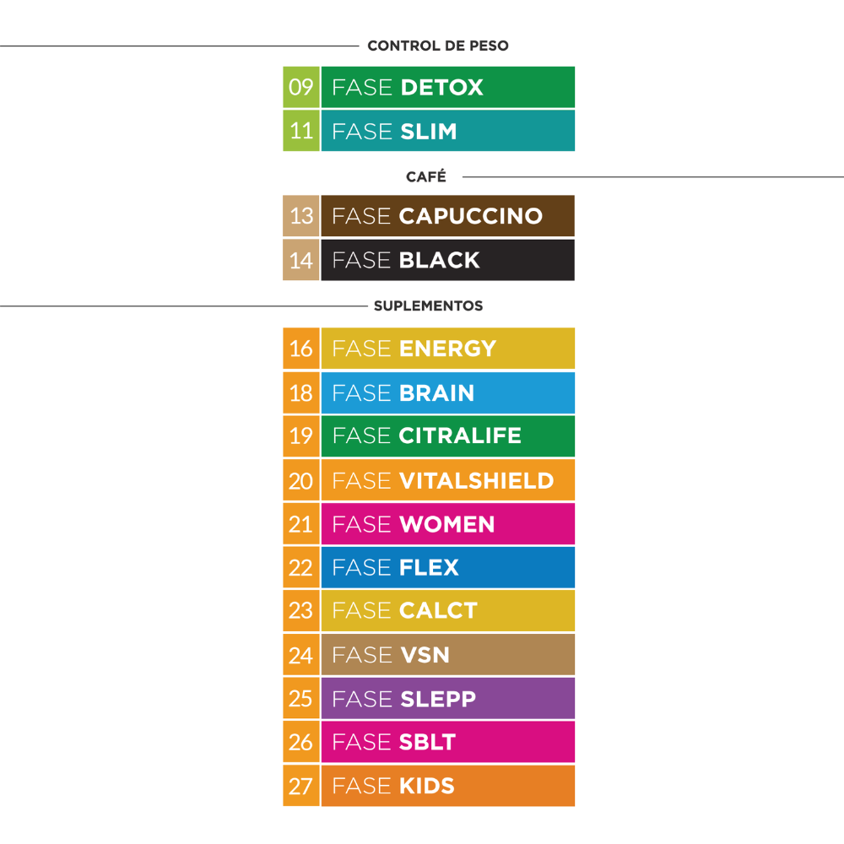
Task: Select the FASE SLIM bar
Action: 447,132
